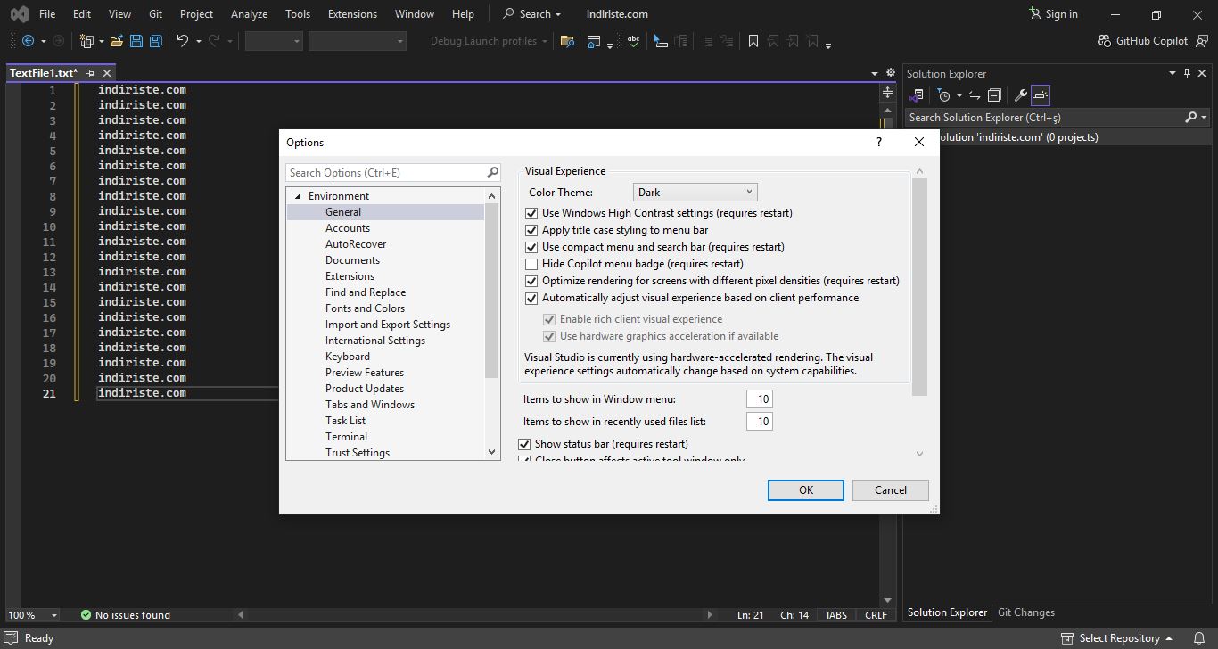Image resolution: width=1218 pixels, height=649 pixels.
Task: Click the CRLF line ending indicator
Action: point(876,615)
